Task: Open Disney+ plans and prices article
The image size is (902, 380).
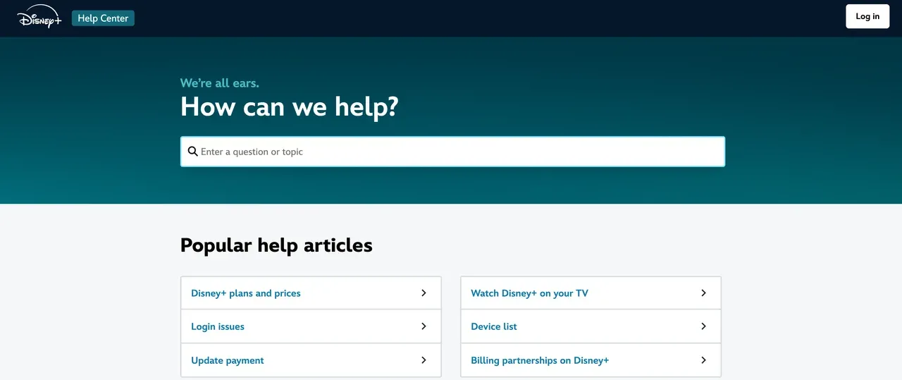Action: [x=311, y=293]
